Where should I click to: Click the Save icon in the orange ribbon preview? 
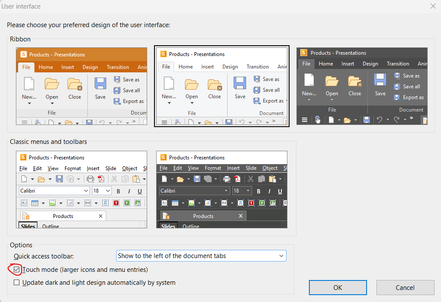(x=100, y=84)
